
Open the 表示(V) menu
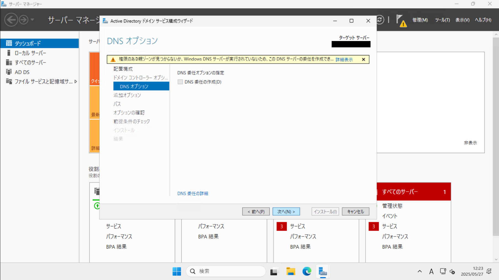click(462, 20)
